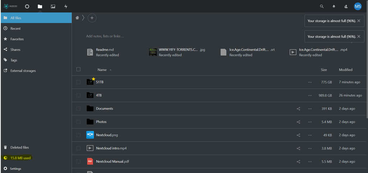This screenshot has width=368, height=173.
Task: Click the search magnifier icon
Action: pos(322,6)
